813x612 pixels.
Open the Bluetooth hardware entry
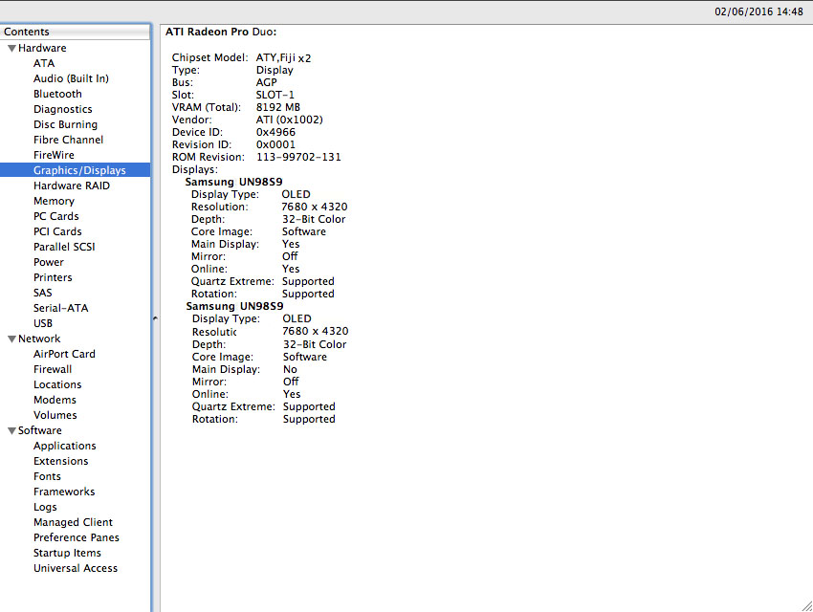point(57,94)
